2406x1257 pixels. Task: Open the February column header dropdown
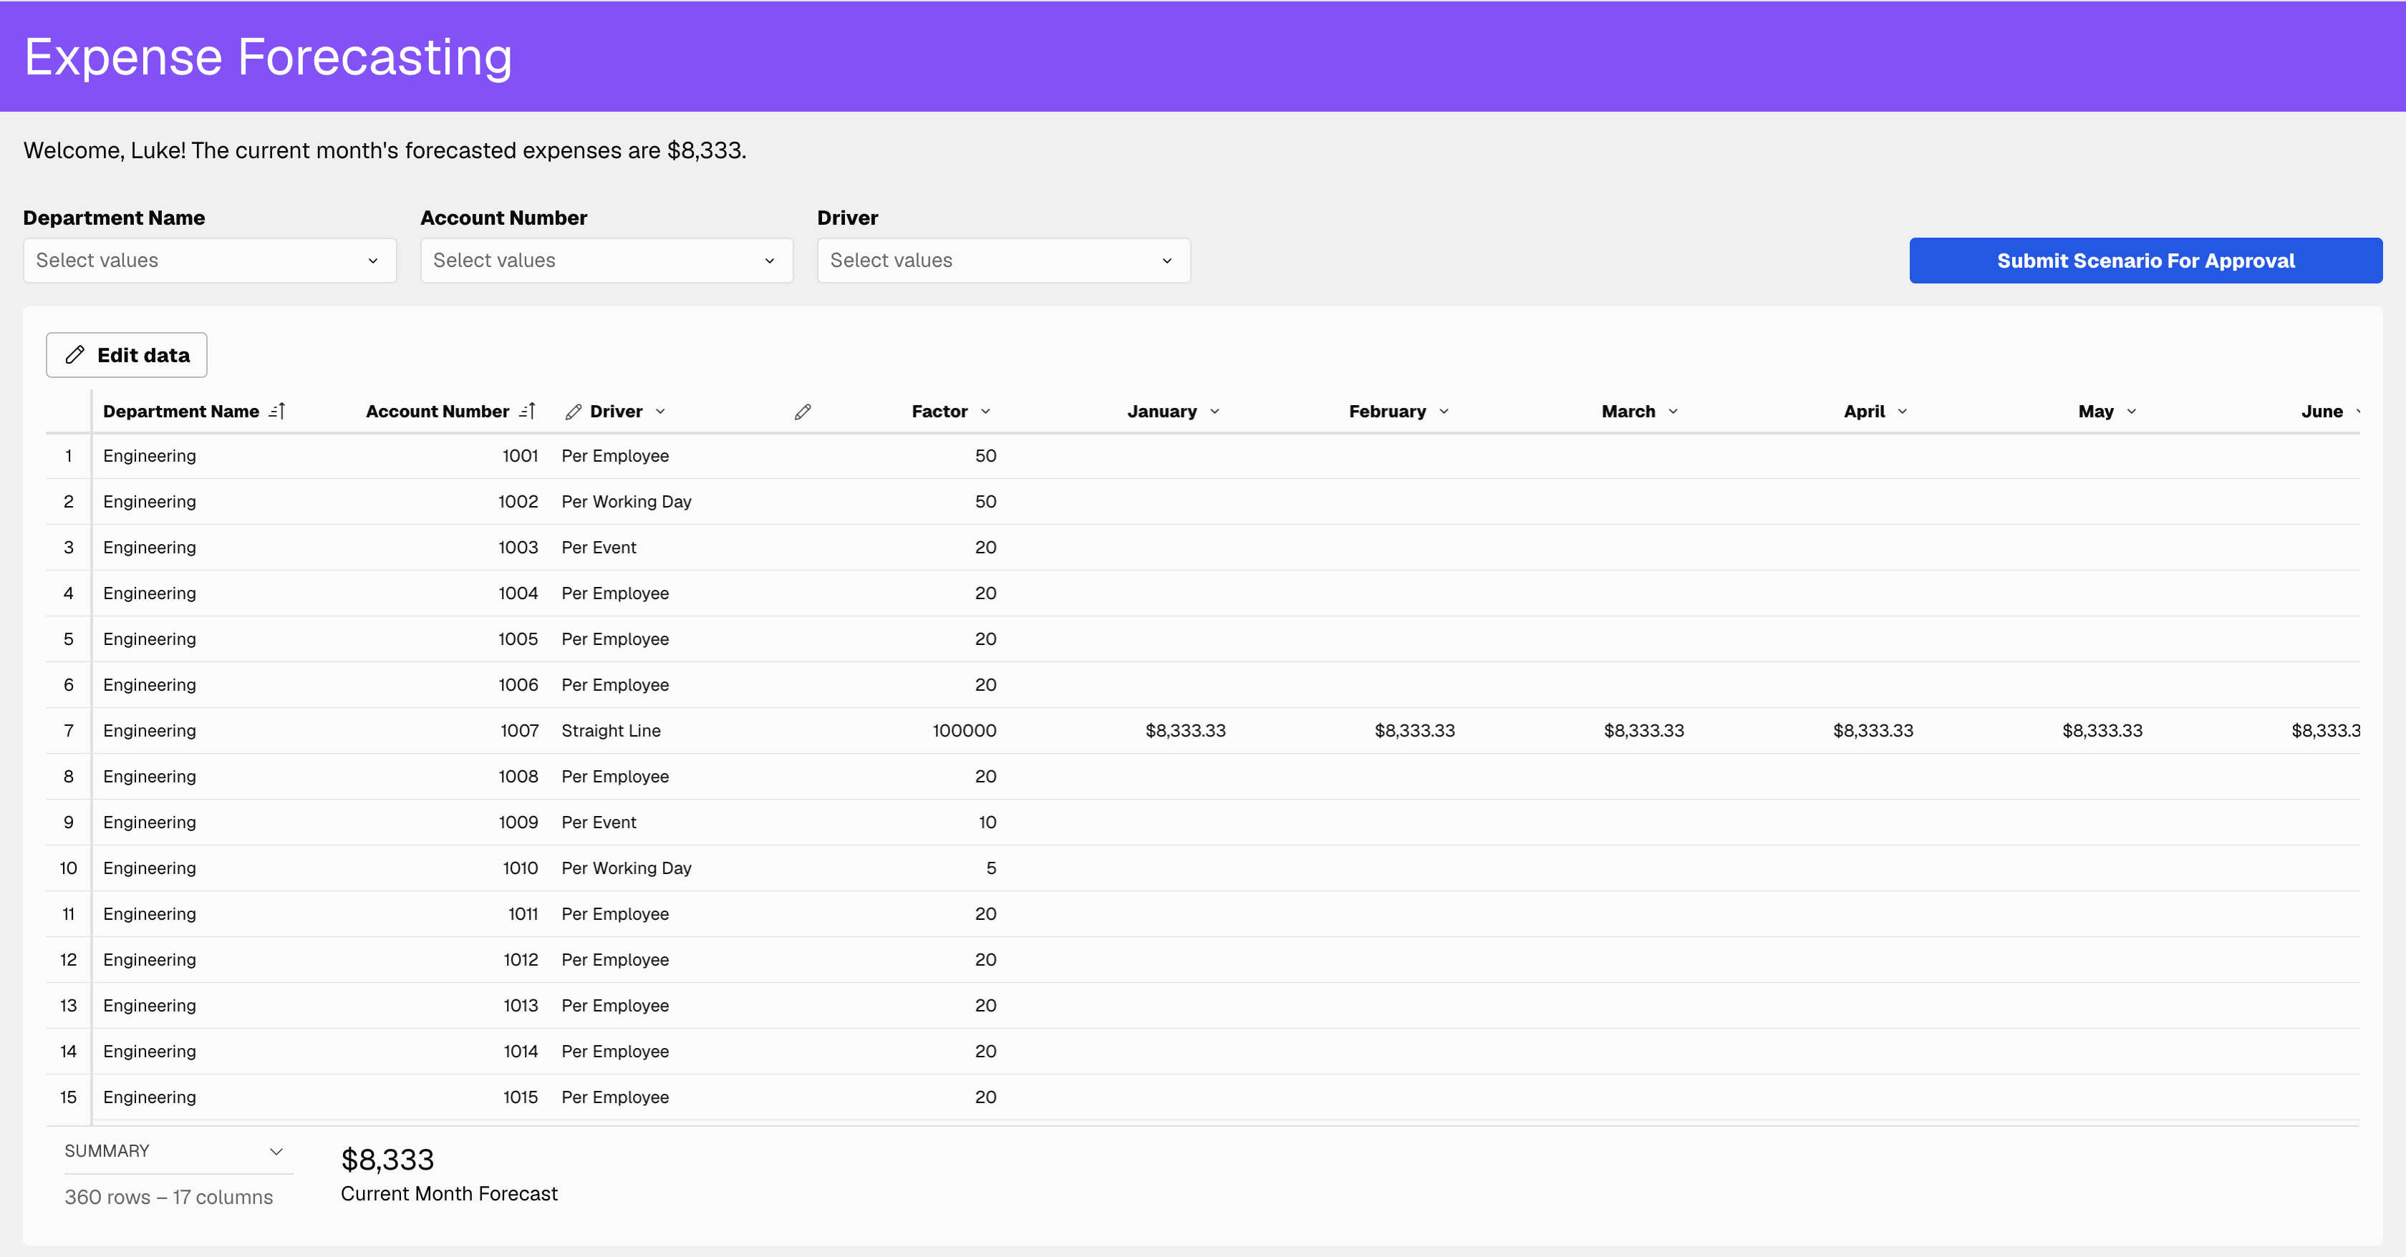1443,411
